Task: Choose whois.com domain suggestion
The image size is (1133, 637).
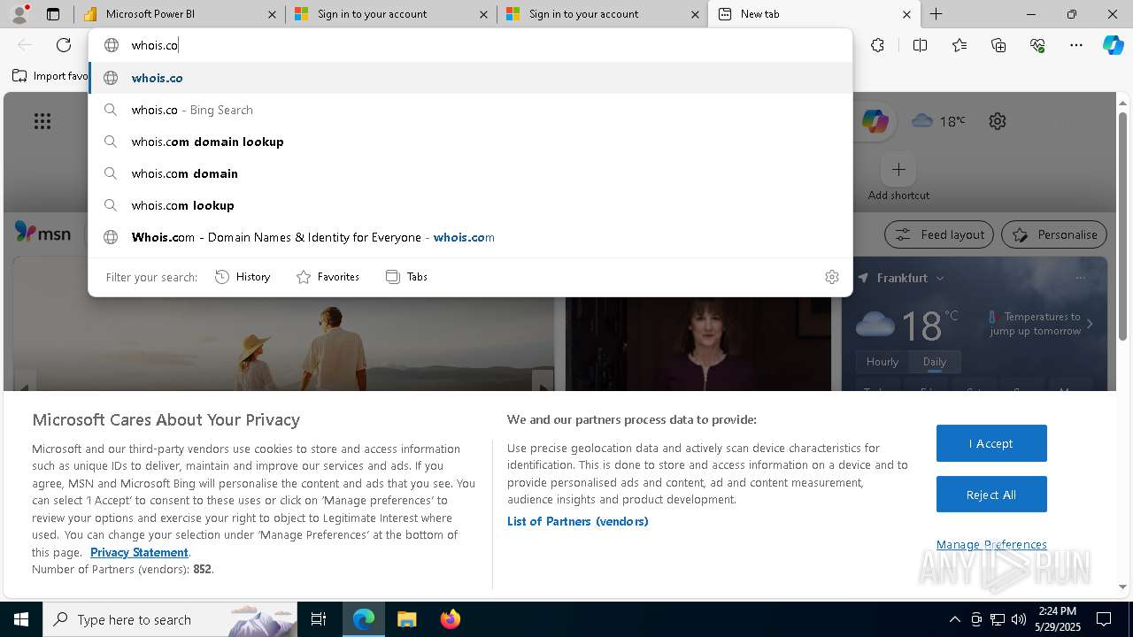Action: (x=470, y=173)
